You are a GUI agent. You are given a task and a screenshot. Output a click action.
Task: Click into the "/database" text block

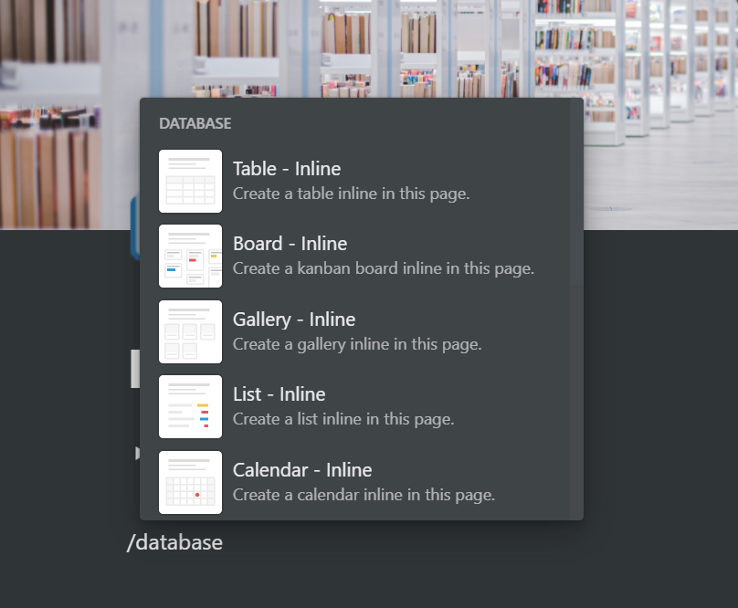point(174,542)
